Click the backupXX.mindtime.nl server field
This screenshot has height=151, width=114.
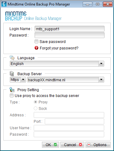pyautogui.click(x=66, y=80)
